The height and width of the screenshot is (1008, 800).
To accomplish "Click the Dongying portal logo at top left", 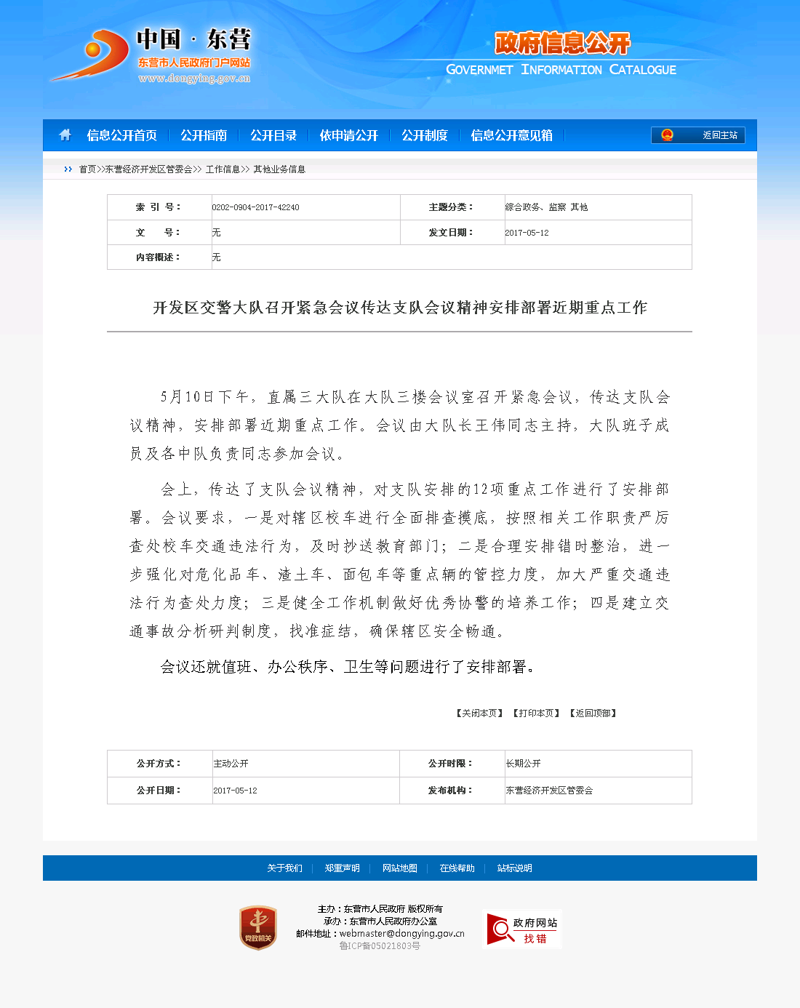I will [x=151, y=55].
